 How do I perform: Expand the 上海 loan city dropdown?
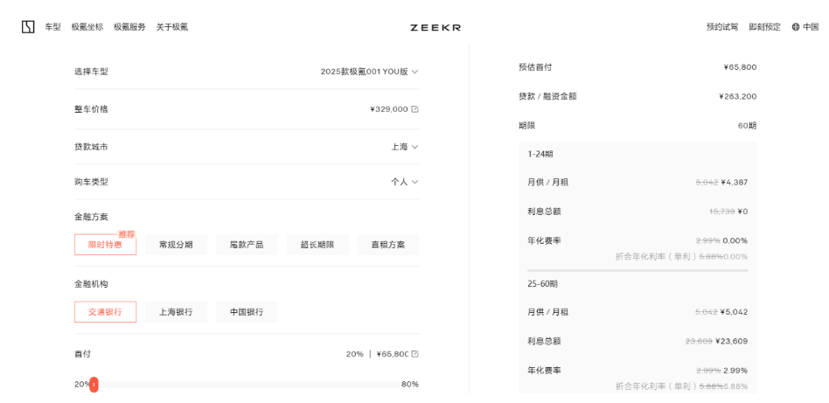pos(405,147)
